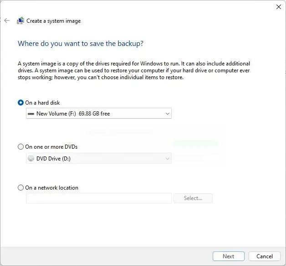Click the system image description paragraph
The height and width of the screenshot is (266, 286).
coord(134,70)
